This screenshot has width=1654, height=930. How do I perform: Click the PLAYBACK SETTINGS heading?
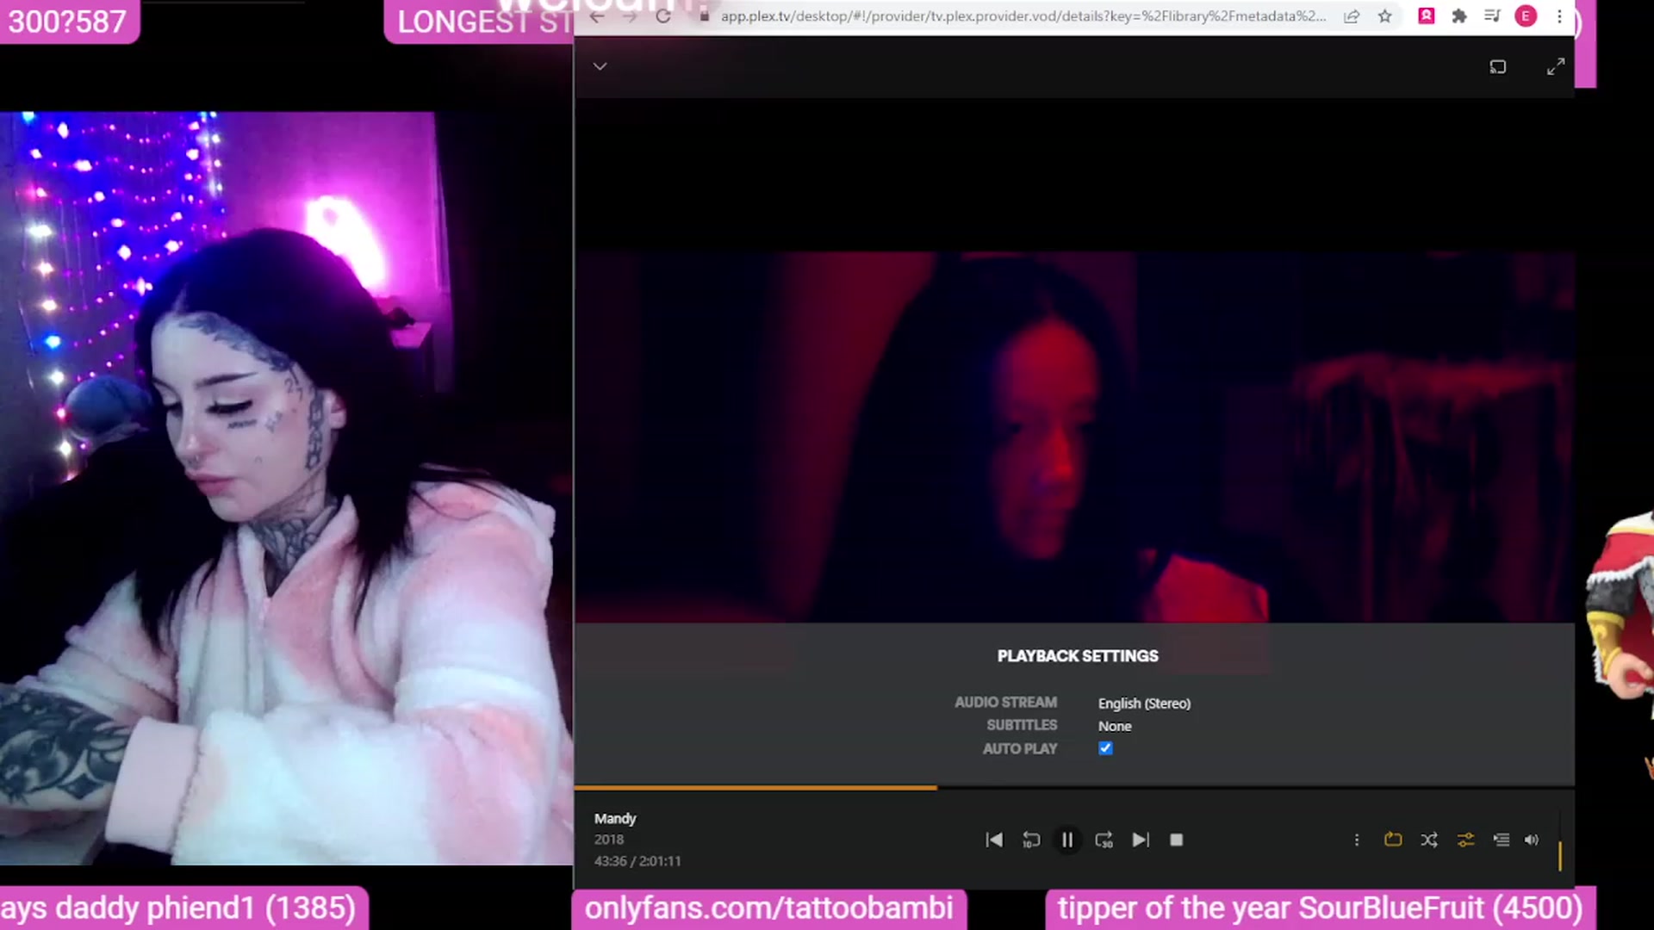pyautogui.click(x=1078, y=656)
